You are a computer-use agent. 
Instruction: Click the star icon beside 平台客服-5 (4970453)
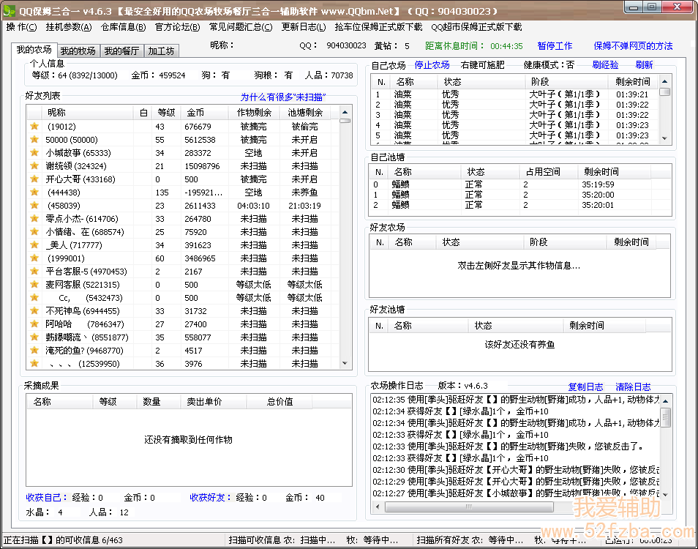(34, 272)
